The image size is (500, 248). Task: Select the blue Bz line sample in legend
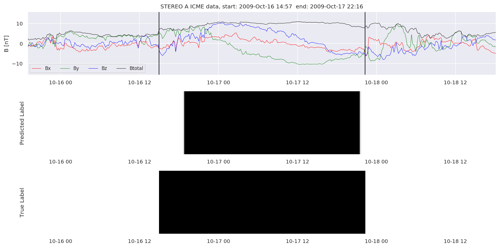point(93,69)
